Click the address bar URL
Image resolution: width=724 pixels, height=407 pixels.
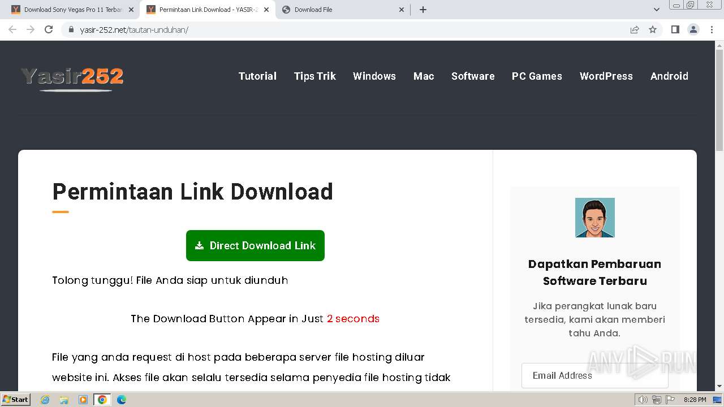134,29
